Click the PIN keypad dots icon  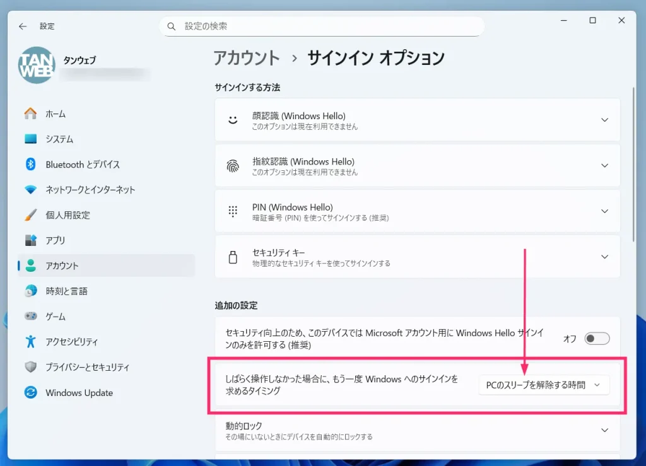click(233, 212)
